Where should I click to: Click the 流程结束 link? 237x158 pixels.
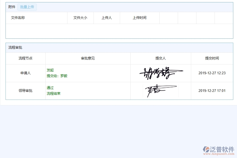(x=54, y=93)
